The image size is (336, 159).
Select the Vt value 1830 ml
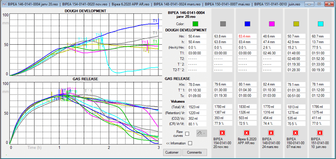coord(247,107)
